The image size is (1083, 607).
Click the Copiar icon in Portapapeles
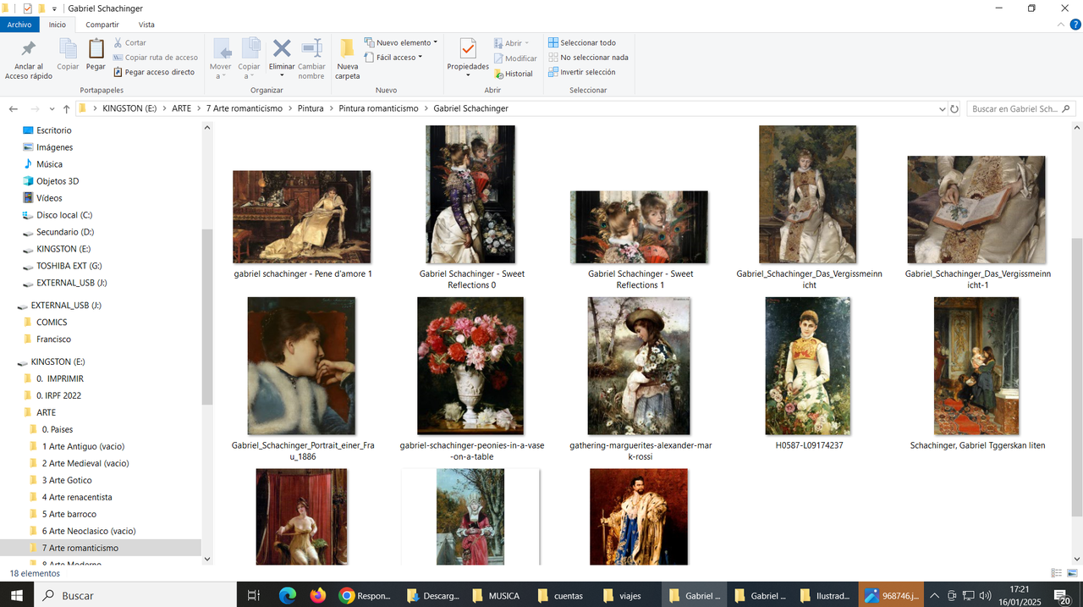coord(68,49)
